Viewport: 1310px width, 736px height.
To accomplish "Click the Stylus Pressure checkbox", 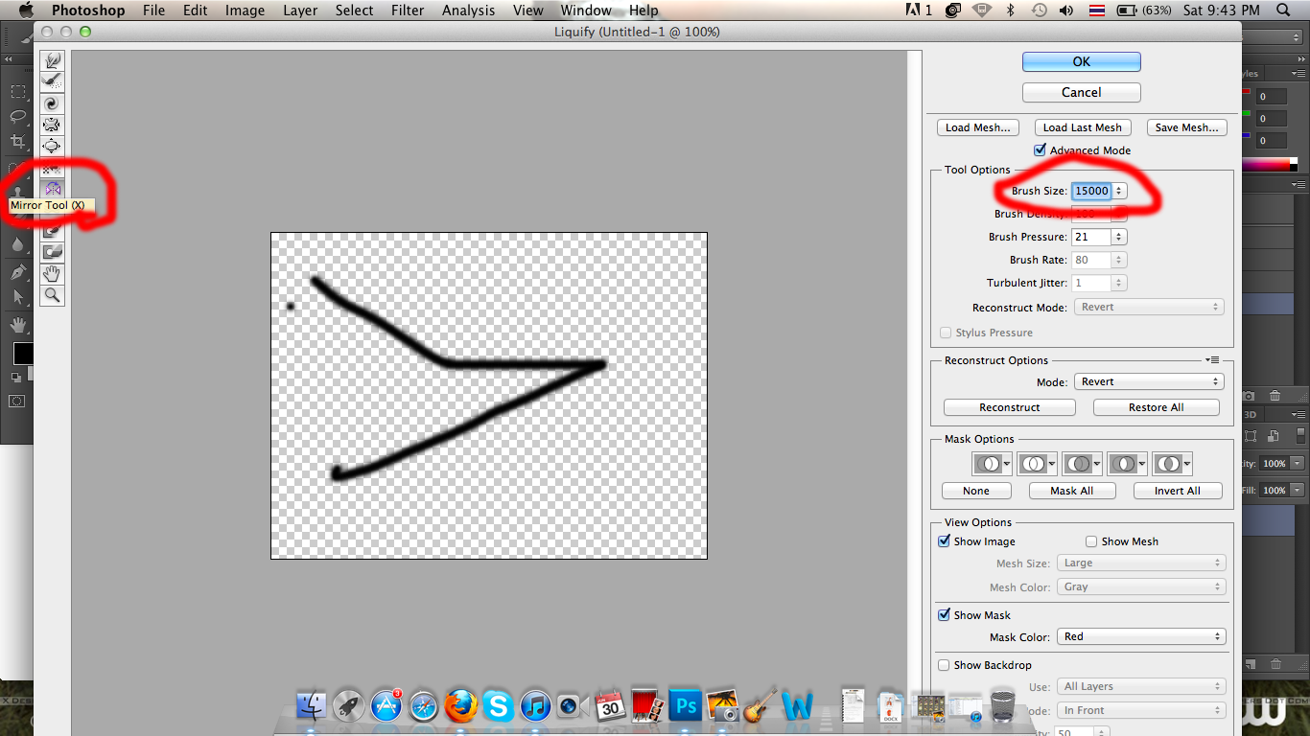I will click(946, 333).
